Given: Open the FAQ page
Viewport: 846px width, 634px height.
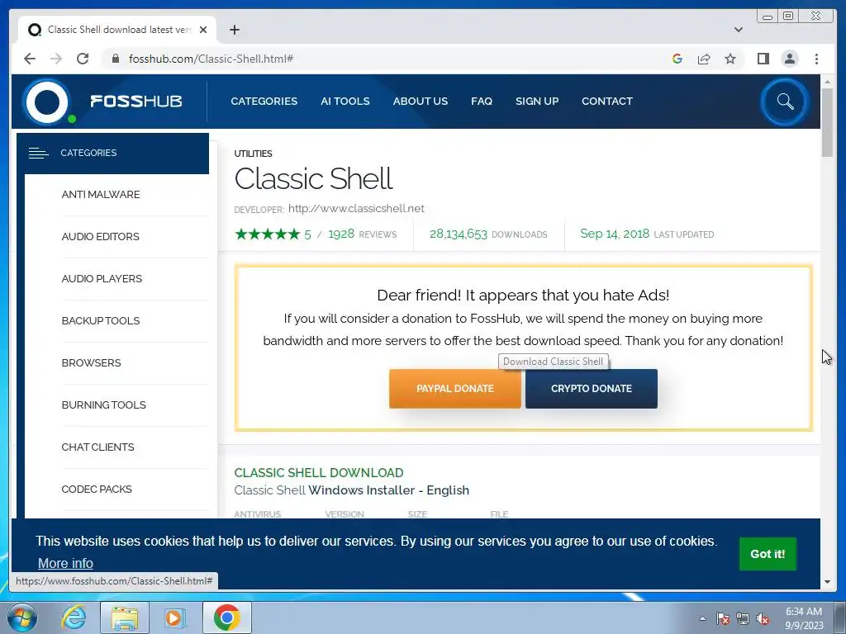Looking at the screenshot, I should click(x=482, y=102).
